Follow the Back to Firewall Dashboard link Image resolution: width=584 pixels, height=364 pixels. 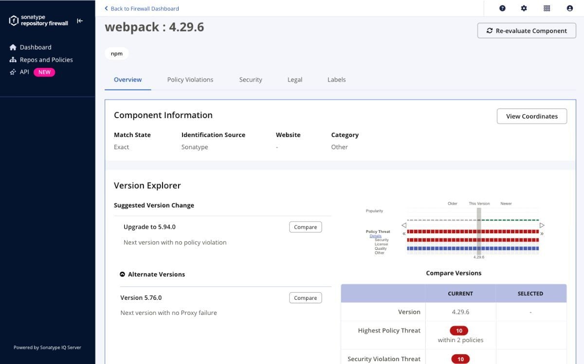(142, 8)
